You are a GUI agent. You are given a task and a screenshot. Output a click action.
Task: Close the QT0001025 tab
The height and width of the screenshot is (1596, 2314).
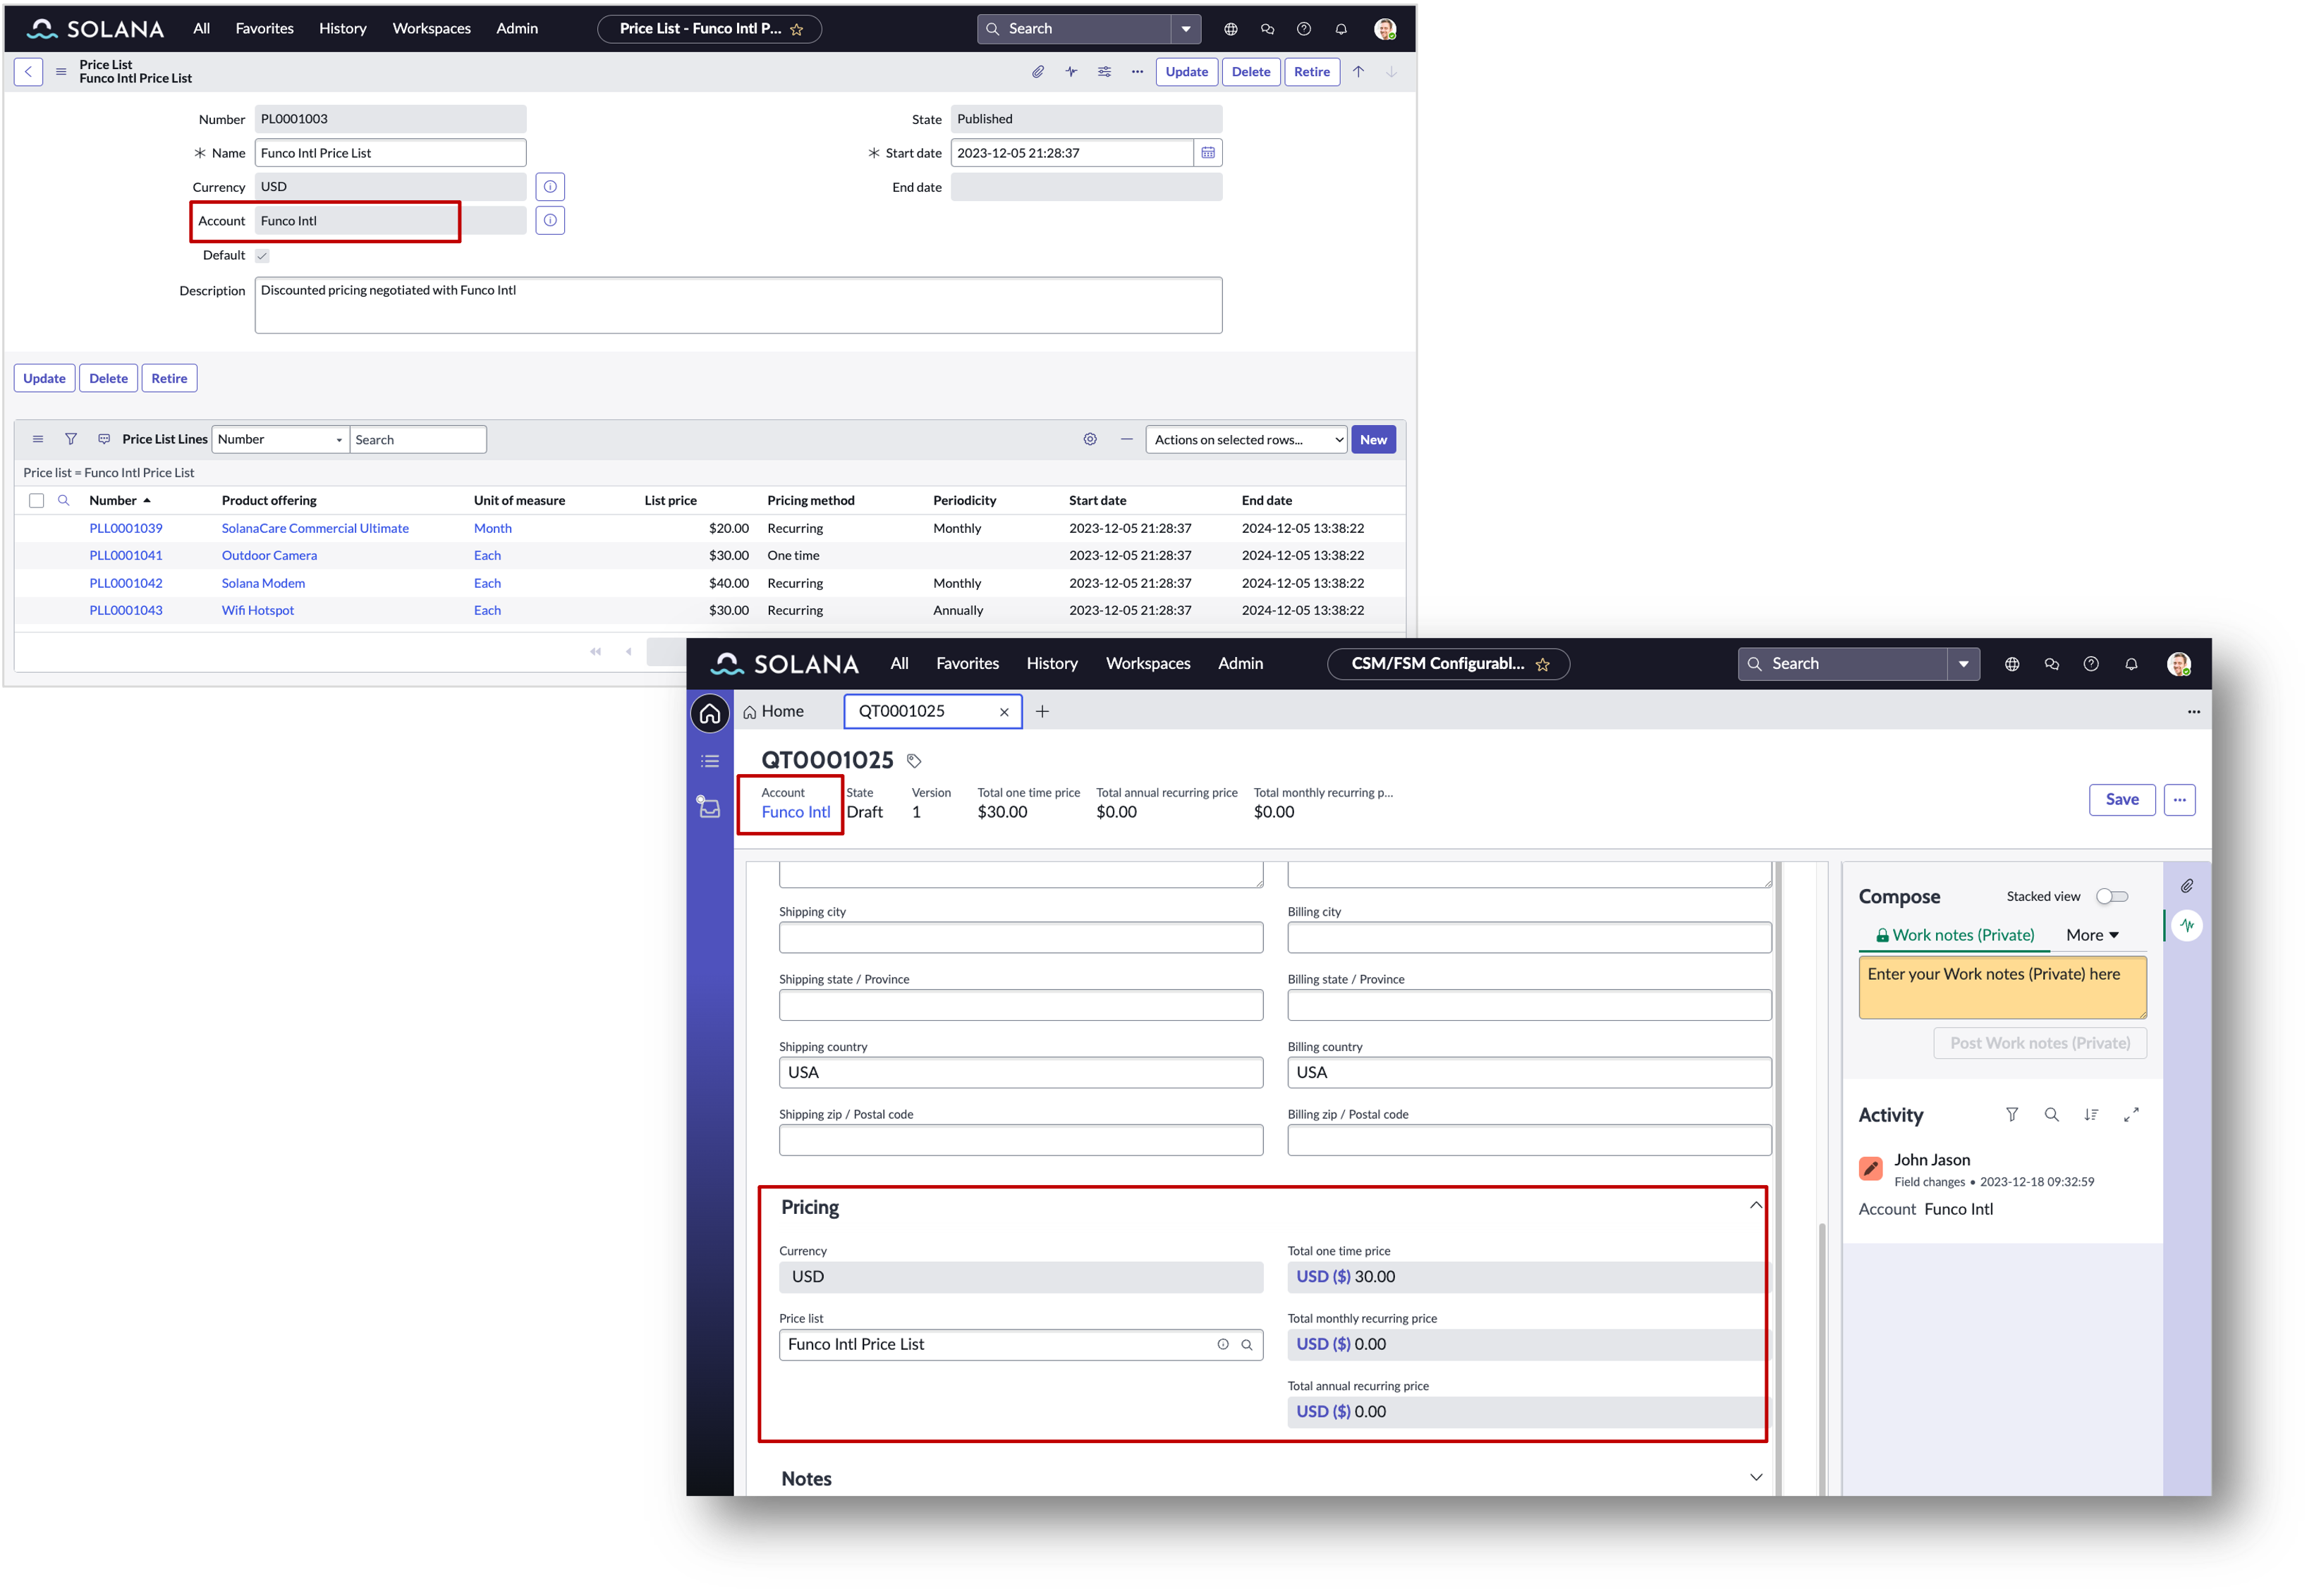[1004, 712]
